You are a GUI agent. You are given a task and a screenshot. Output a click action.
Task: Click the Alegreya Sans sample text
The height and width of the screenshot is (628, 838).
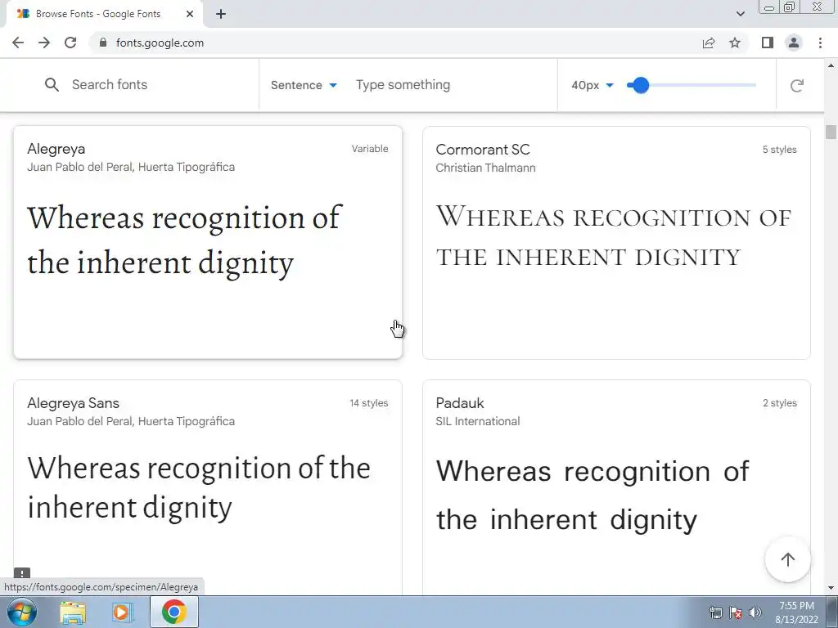coord(199,487)
